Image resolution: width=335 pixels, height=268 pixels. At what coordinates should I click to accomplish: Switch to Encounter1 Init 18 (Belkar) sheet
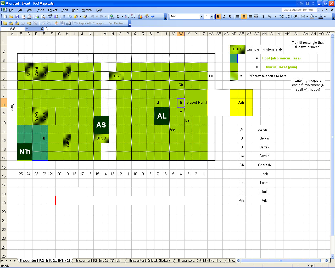(x=149, y=260)
